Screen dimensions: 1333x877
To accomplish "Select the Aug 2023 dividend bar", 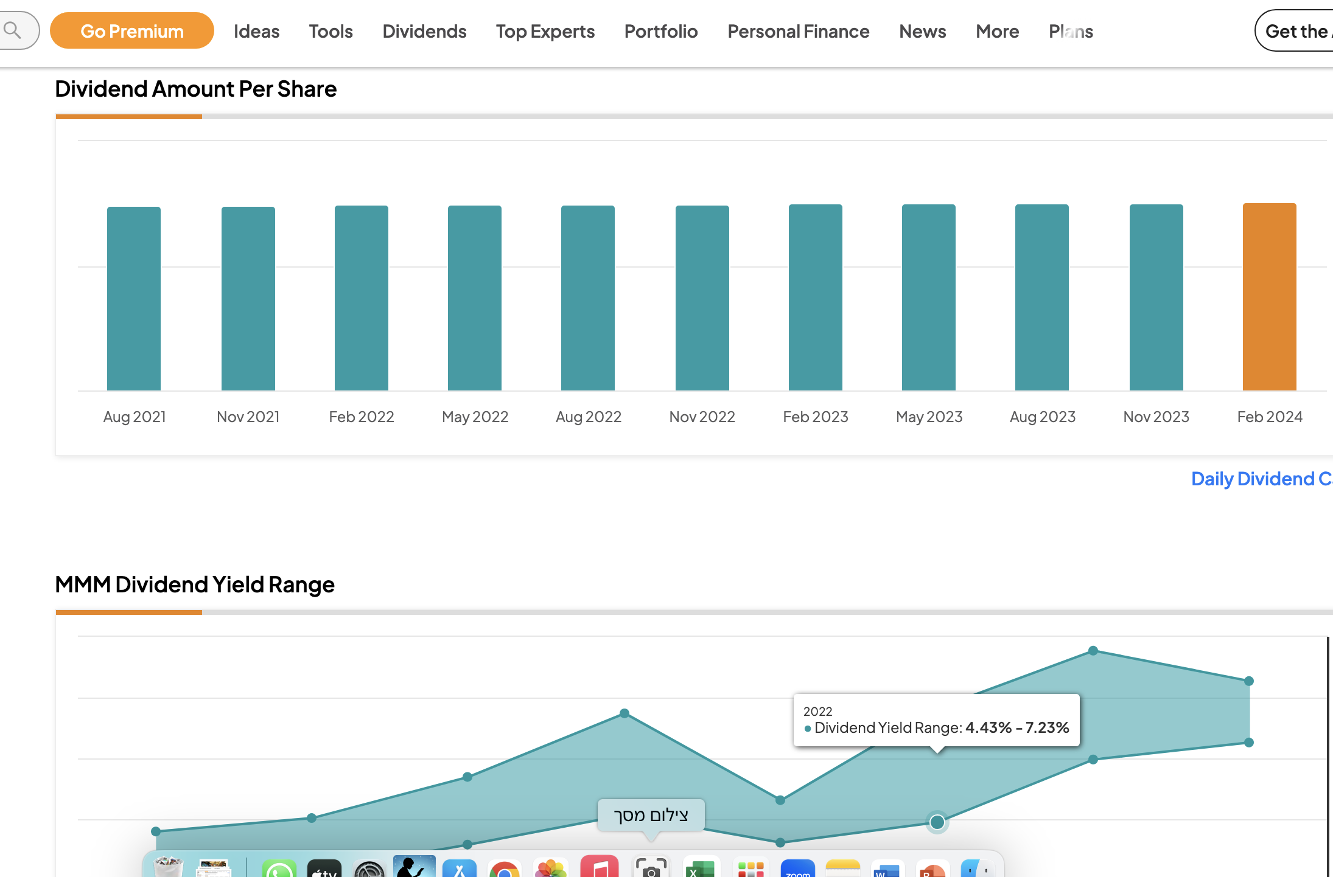I will [1042, 297].
